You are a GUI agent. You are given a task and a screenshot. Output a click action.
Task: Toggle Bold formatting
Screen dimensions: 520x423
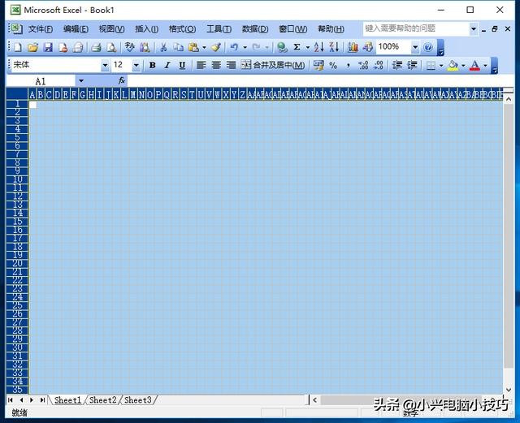pyautogui.click(x=152, y=65)
